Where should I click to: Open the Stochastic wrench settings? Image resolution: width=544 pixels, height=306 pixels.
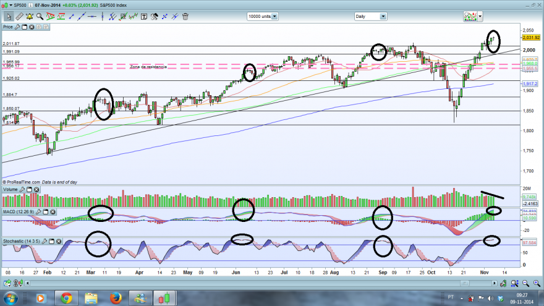45,241
